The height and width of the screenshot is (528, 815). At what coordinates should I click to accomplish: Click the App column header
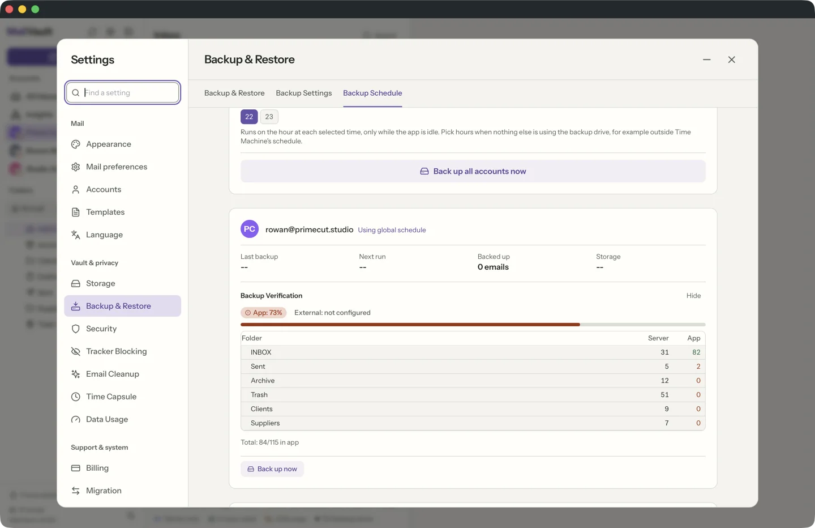tap(694, 338)
